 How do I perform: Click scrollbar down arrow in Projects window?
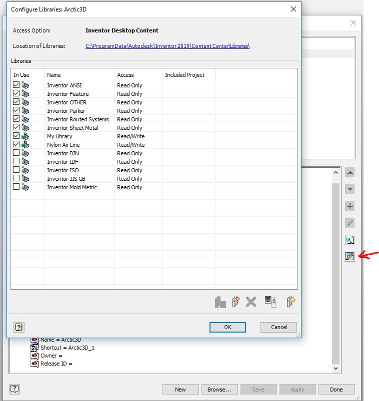tap(335, 368)
